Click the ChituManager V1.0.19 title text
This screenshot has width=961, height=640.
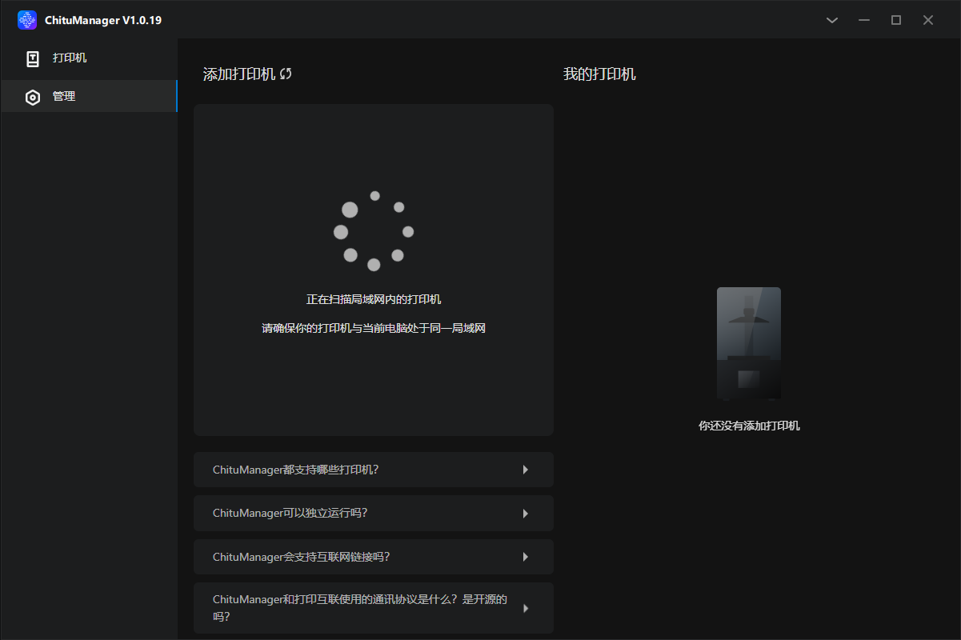point(103,20)
